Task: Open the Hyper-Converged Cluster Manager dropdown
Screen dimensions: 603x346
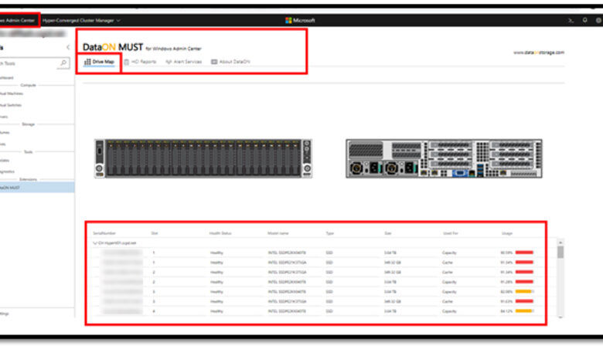Action: tap(81, 20)
